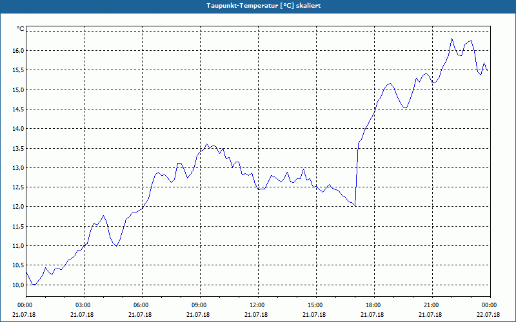Click the °C unit label on the y-axis
The image size is (516, 322).
click(x=21, y=29)
